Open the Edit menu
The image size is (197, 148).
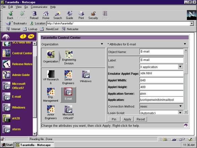[x=10, y=7]
